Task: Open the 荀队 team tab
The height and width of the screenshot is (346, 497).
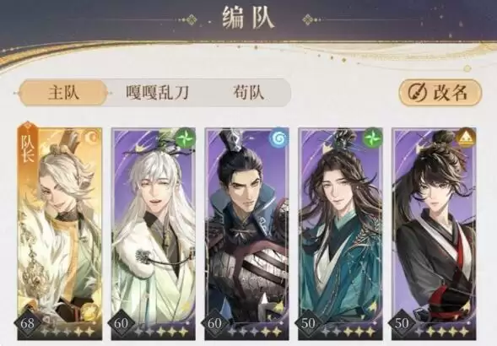Action: tap(248, 93)
